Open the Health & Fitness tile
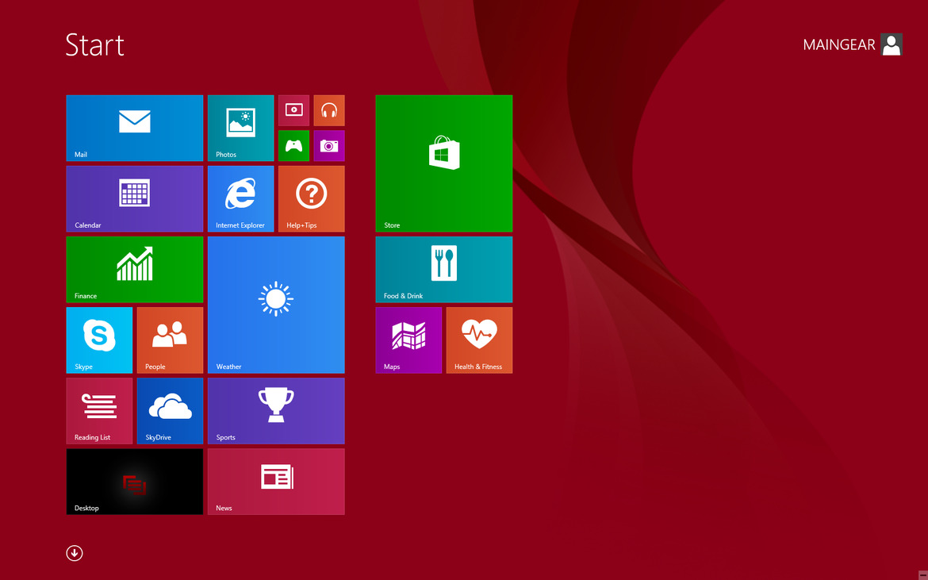The width and height of the screenshot is (928, 580). tap(479, 340)
